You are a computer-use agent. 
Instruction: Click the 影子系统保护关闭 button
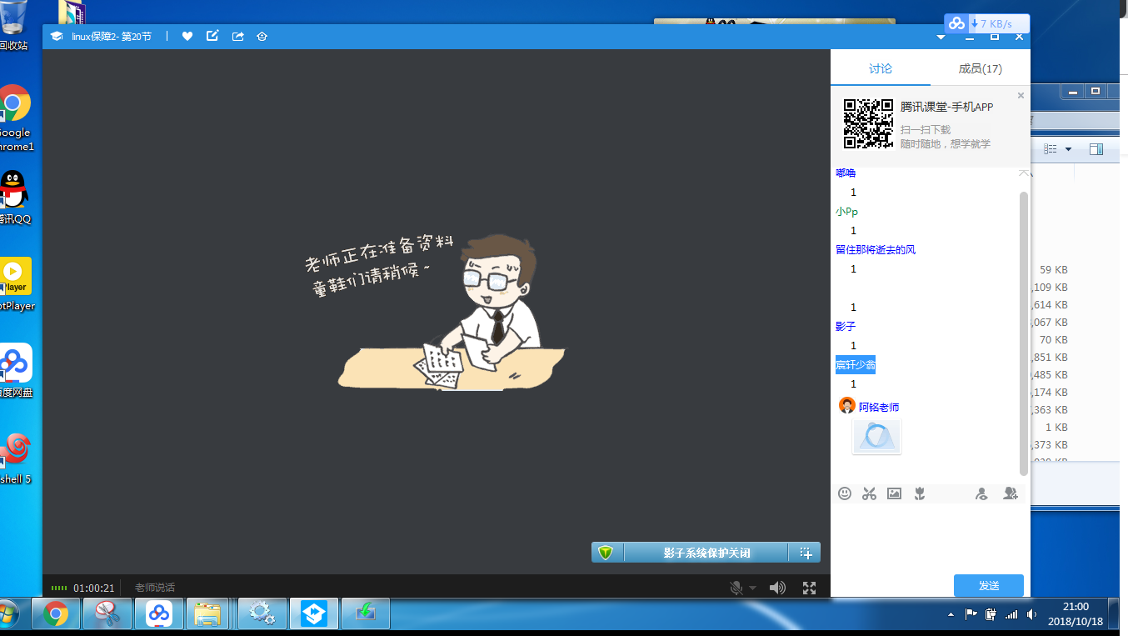point(706,553)
